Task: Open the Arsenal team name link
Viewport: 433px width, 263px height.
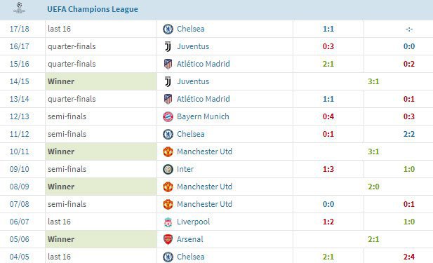Action: click(x=190, y=239)
